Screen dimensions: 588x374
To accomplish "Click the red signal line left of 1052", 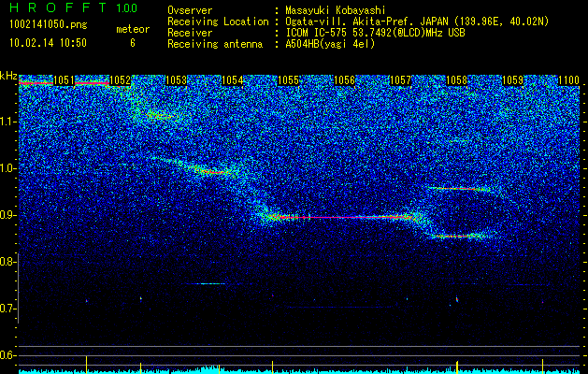I will [x=92, y=82].
